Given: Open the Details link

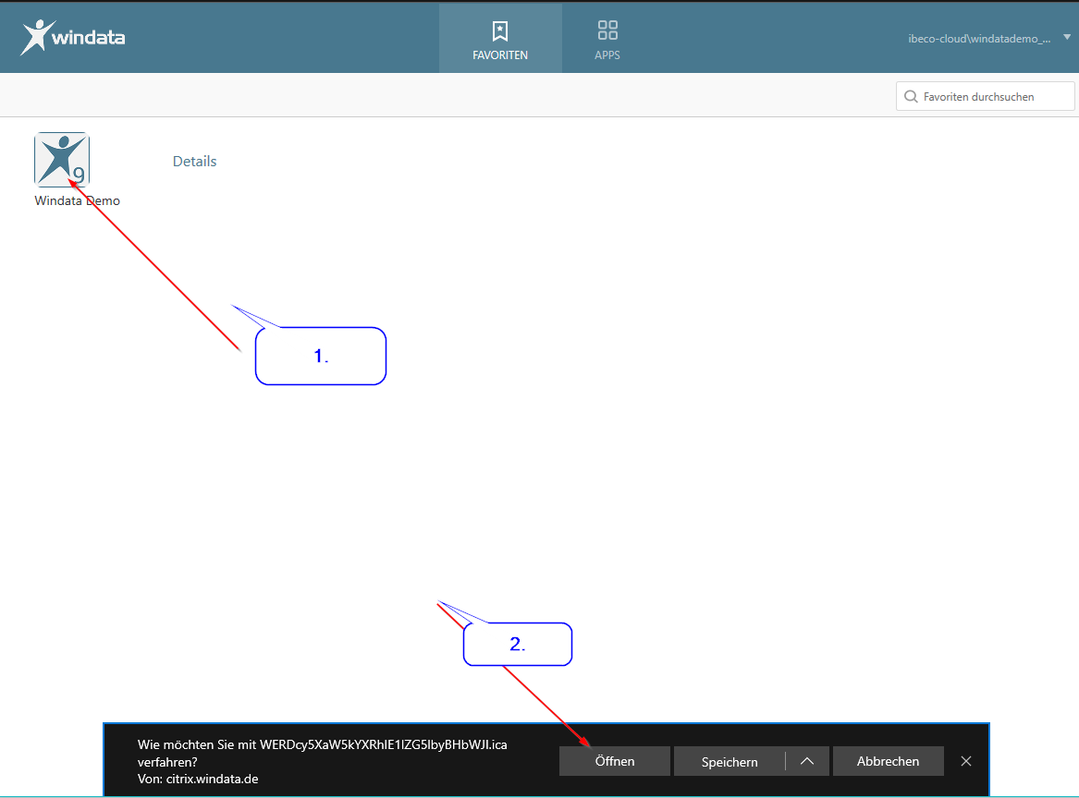Looking at the screenshot, I should tap(195, 162).
